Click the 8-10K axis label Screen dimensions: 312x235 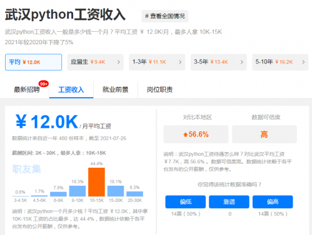[78, 201]
